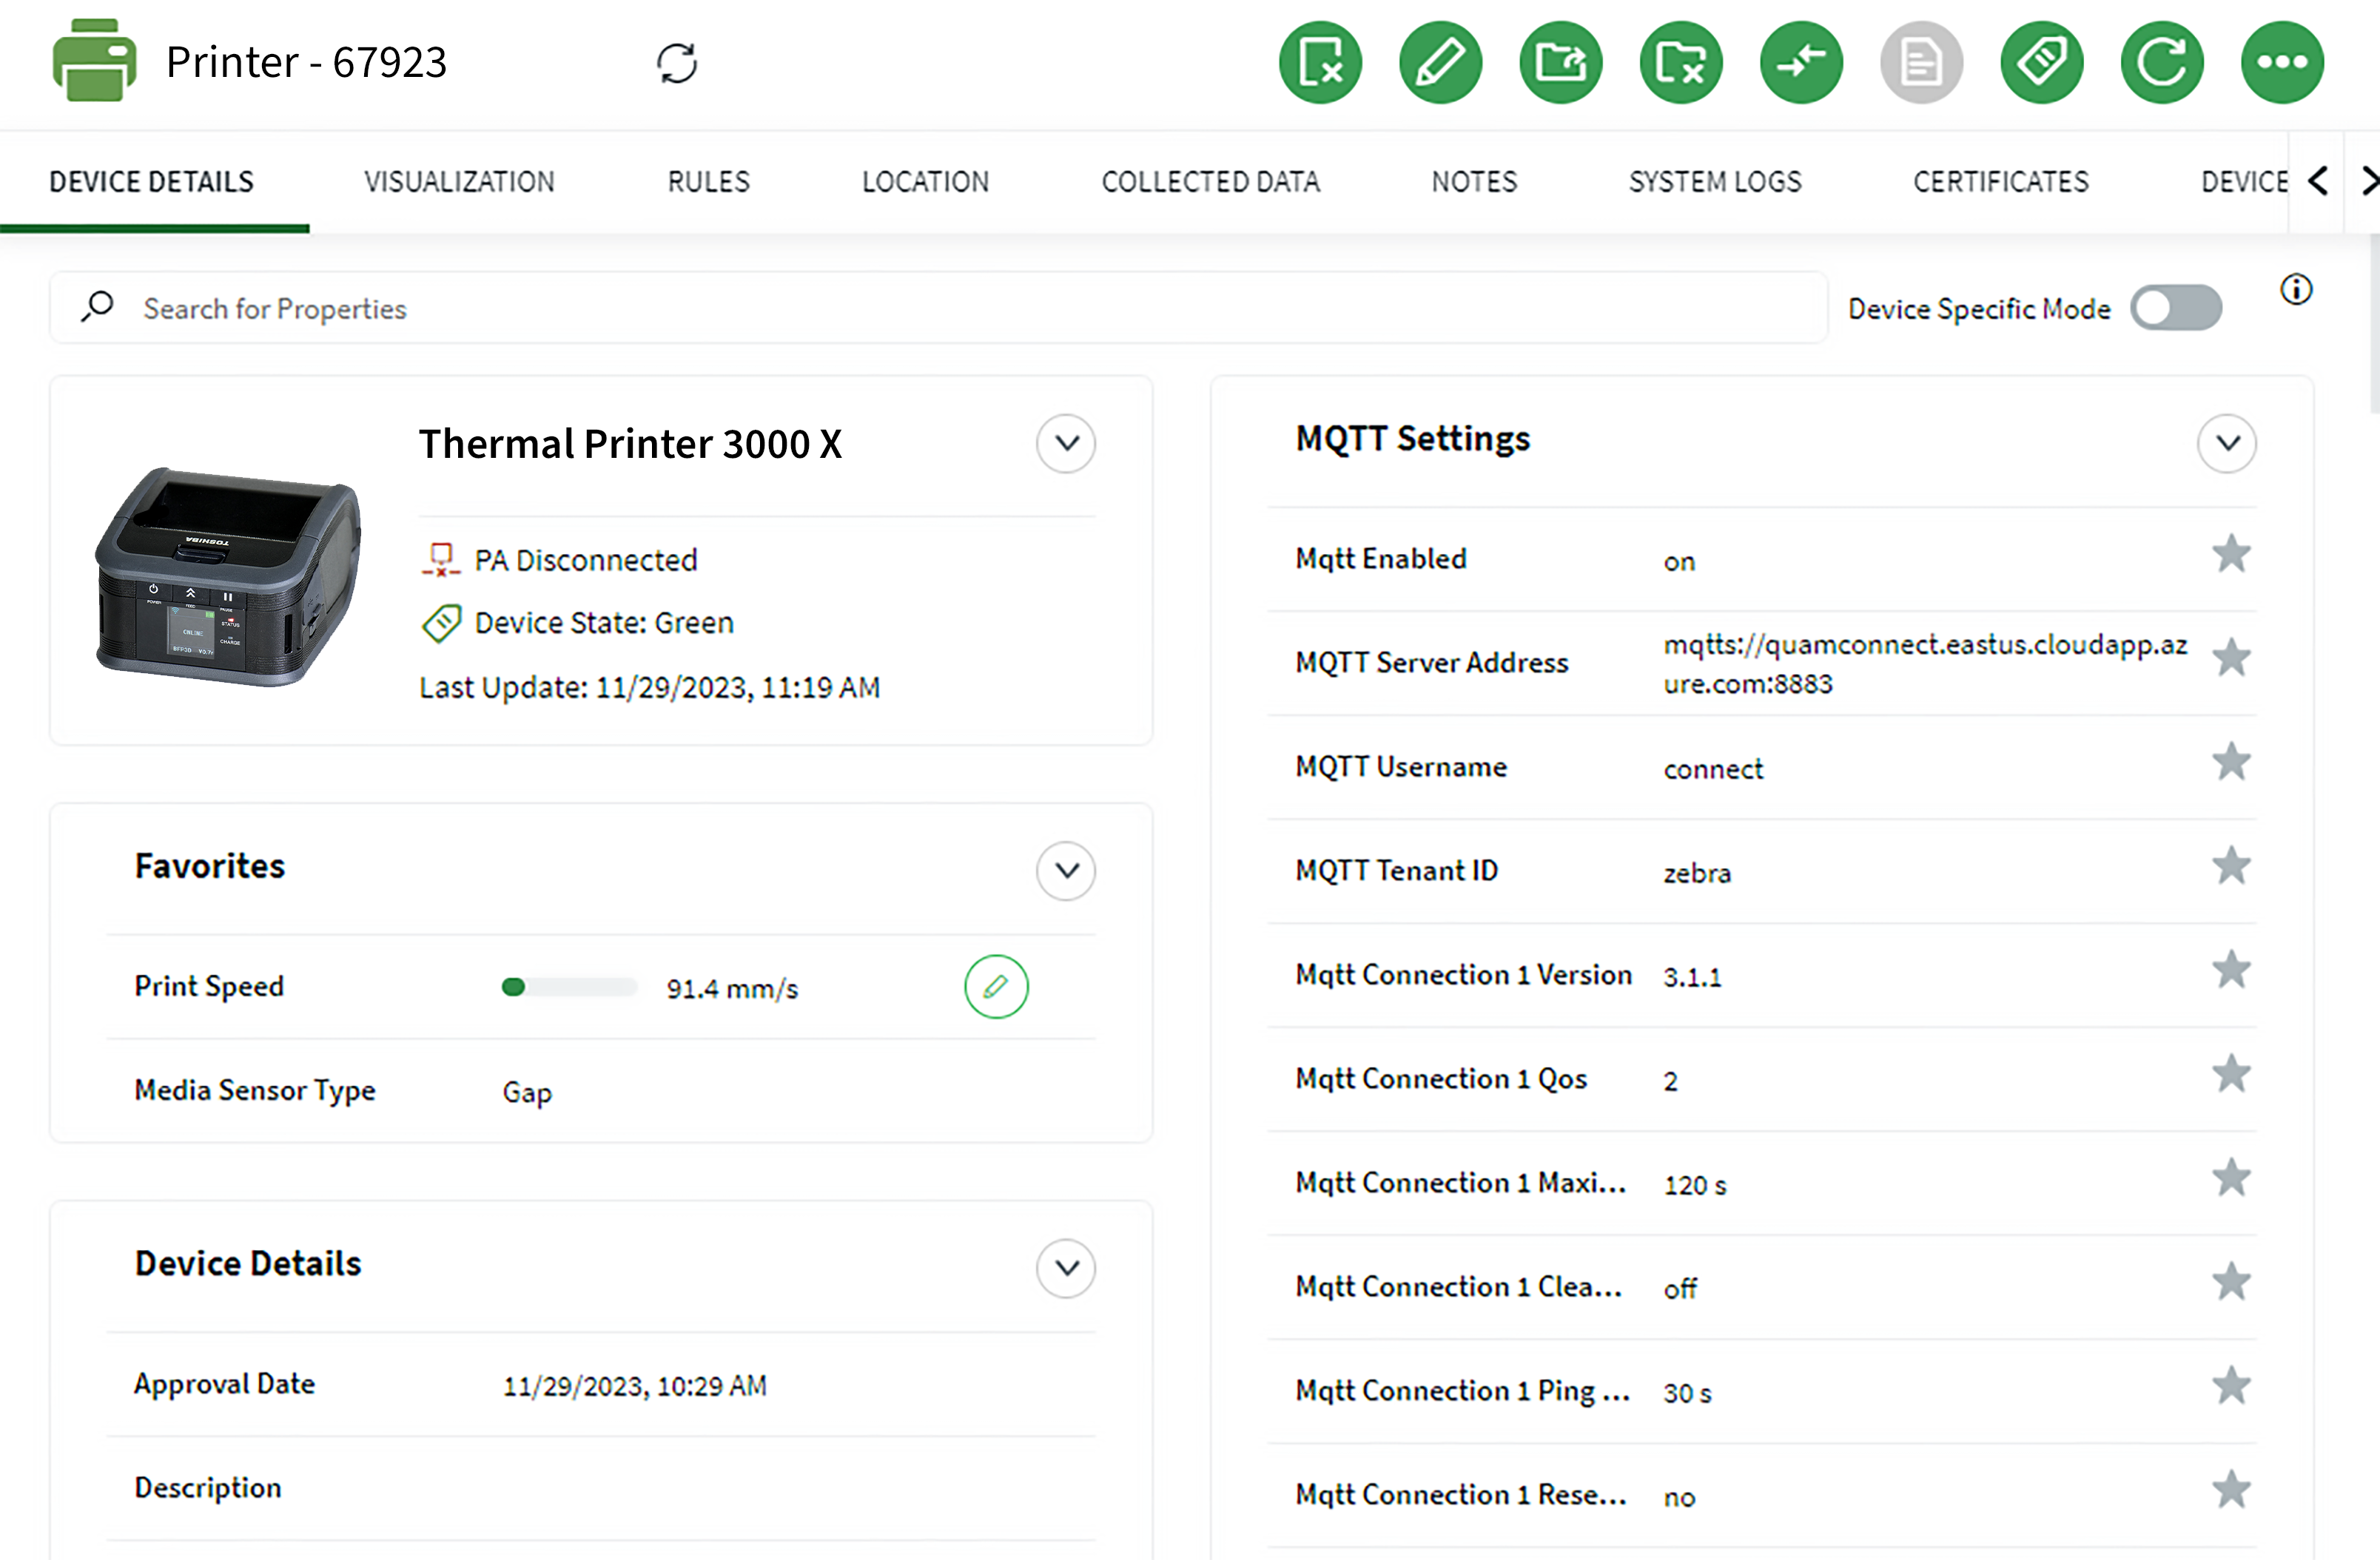Star the Mqtt Connection 1 Clea... row
Screen dimensions: 2380x1560
(2230, 1281)
